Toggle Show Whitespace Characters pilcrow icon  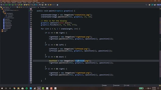(x=40, y=5)
